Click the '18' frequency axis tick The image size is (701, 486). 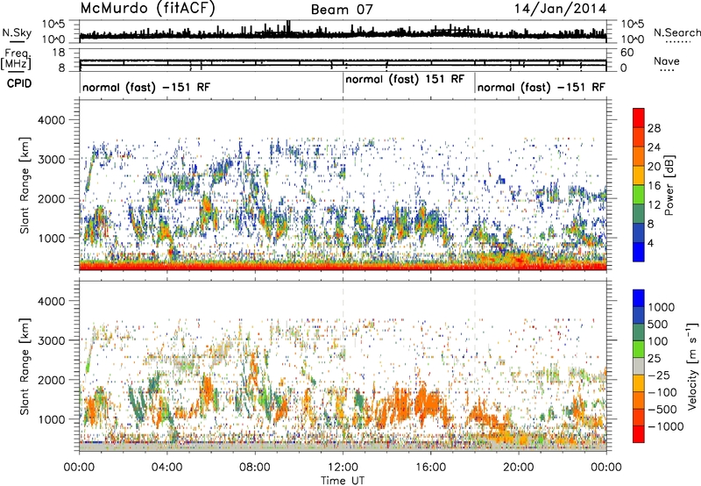click(x=58, y=53)
